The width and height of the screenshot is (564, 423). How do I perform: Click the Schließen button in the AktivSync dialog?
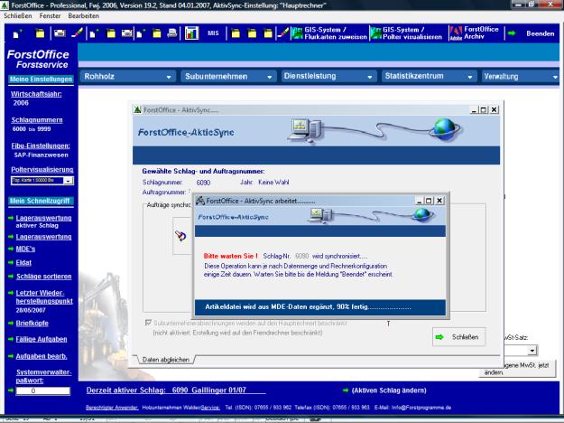pos(459,337)
